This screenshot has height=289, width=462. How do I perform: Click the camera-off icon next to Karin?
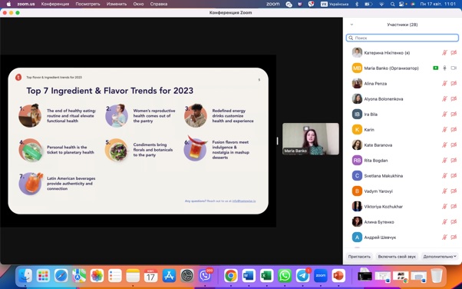pos(454,130)
